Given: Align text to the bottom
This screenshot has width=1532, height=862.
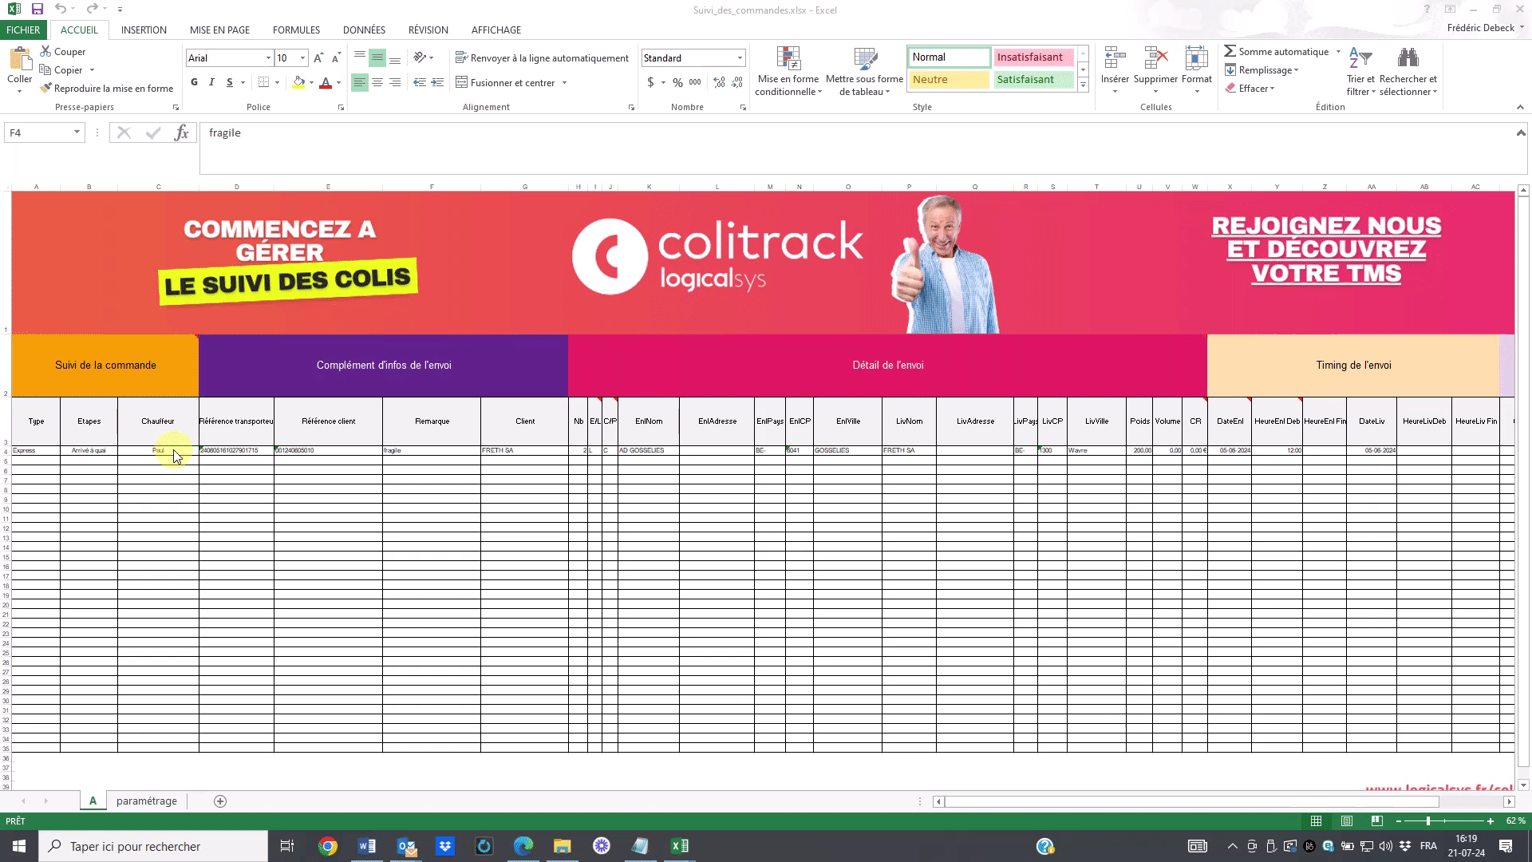Looking at the screenshot, I should (x=395, y=57).
